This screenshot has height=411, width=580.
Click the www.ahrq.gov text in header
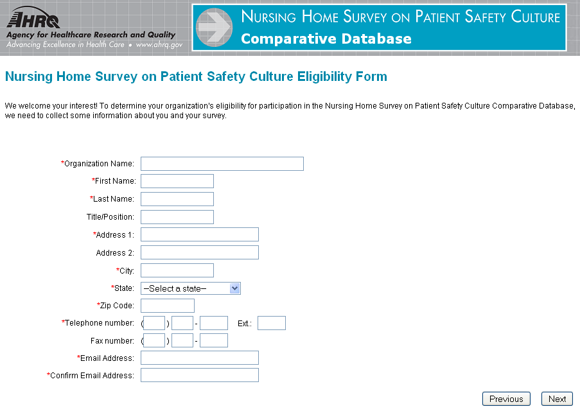click(159, 46)
